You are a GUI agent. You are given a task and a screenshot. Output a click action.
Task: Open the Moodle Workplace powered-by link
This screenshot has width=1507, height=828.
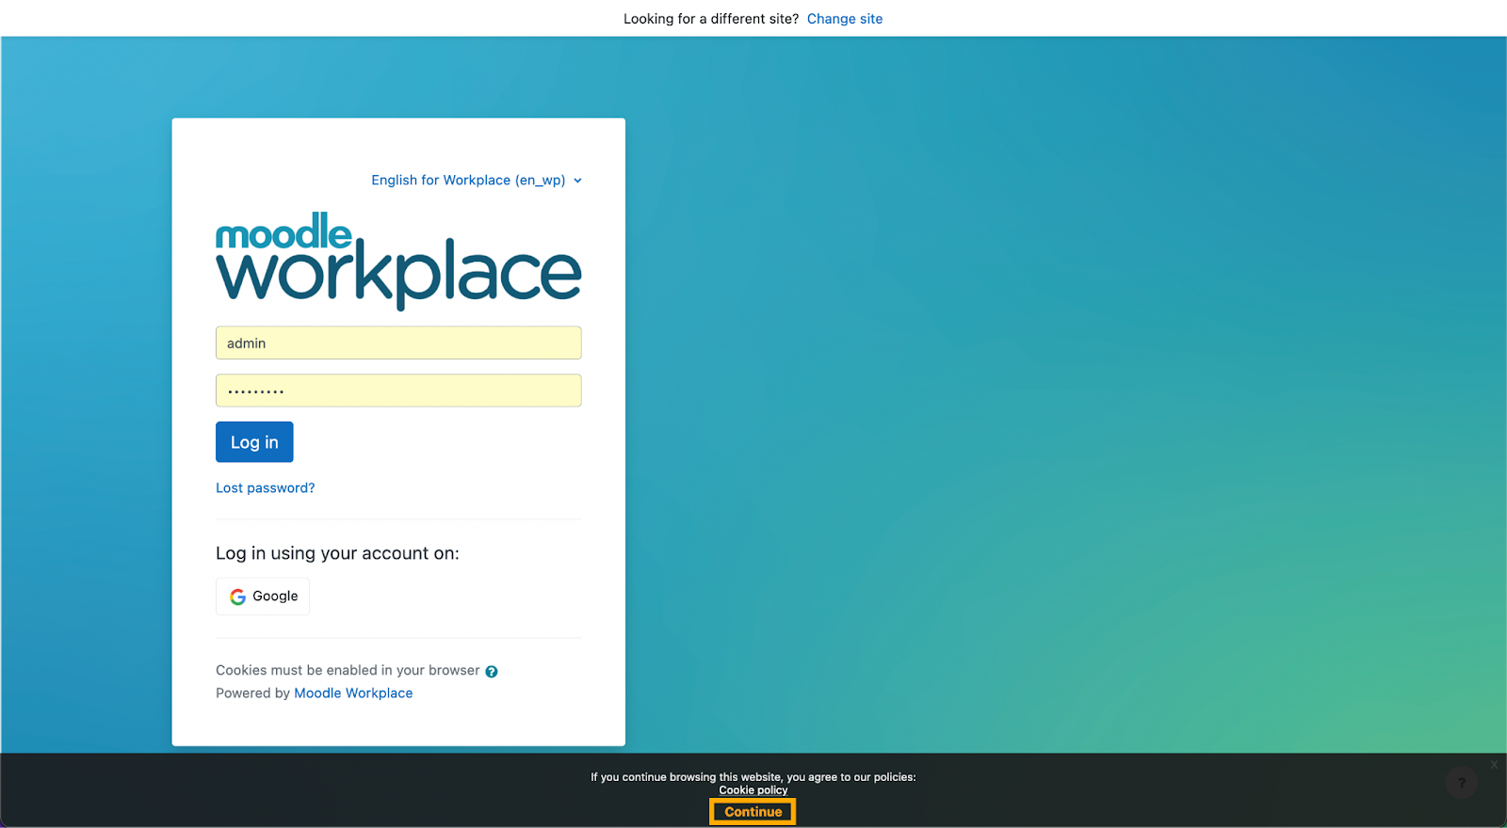pos(353,693)
